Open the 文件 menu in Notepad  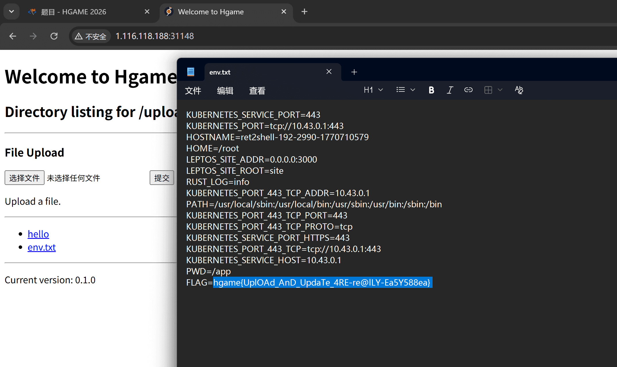click(193, 91)
